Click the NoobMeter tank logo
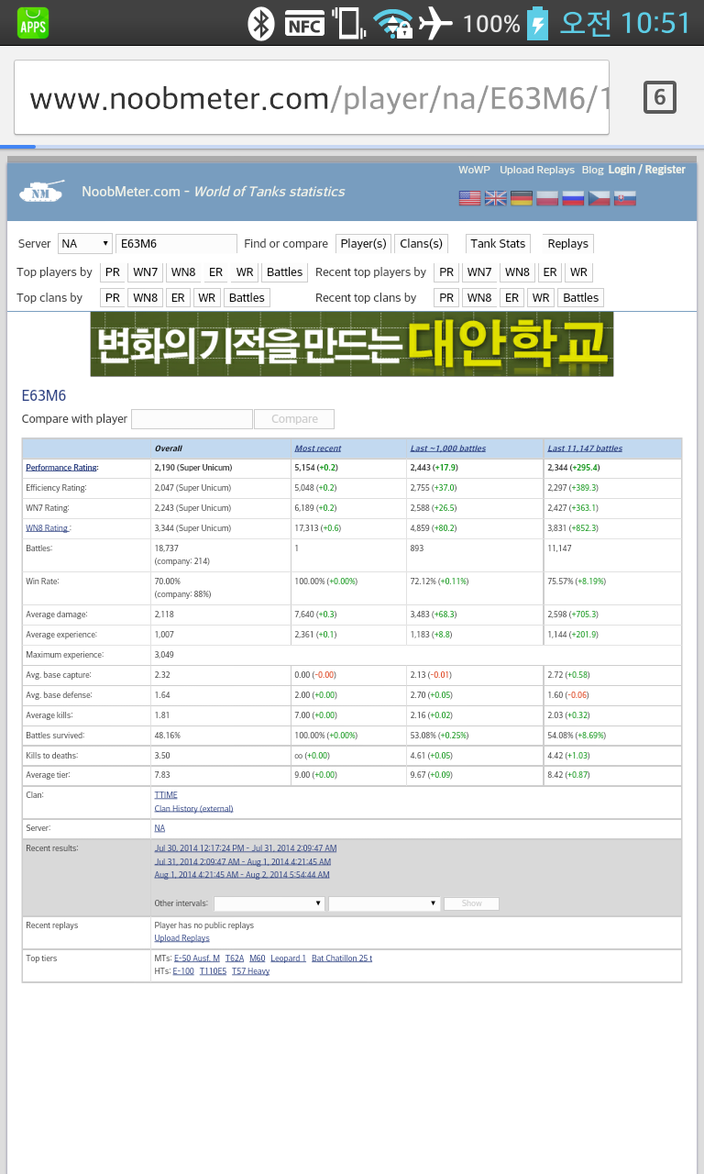The image size is (704, 1174). [x=42, y=192]
